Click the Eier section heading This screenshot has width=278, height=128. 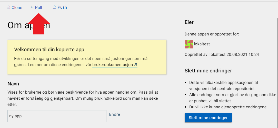189,22
